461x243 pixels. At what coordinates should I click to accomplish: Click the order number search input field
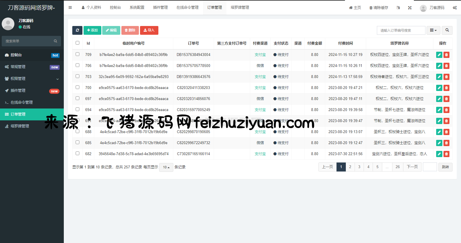(401, 30)
